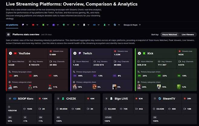Sort platforms by Hours Watched
This screenshot has width=199, height=126.
point(169,35)
